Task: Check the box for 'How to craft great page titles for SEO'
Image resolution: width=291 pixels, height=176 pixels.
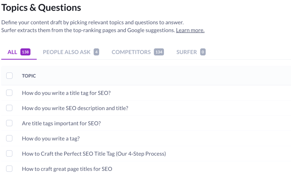Action: point(9,169)
